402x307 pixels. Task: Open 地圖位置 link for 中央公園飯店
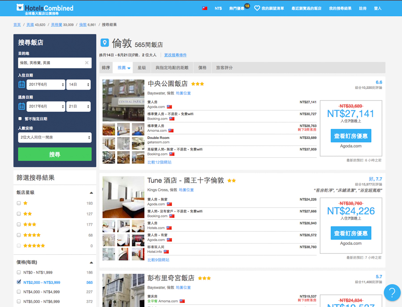(x=183, y=93)
